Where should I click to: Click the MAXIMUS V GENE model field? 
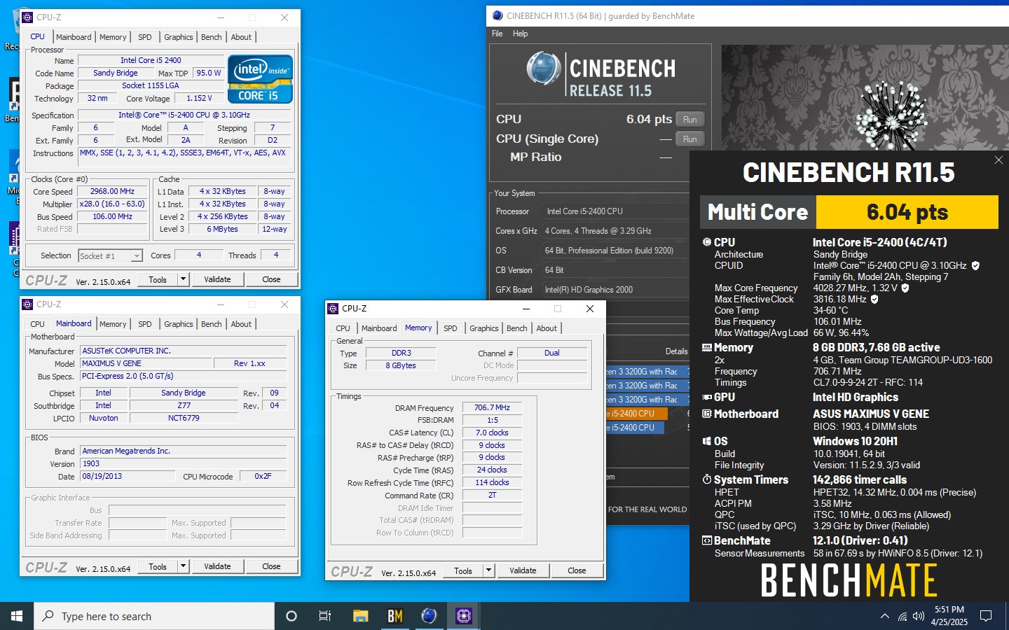(146, 363)
